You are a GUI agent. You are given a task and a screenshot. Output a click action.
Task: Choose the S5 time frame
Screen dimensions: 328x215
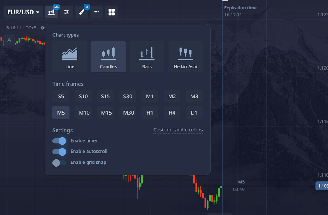pyautogui.click(x=61, y=96)
